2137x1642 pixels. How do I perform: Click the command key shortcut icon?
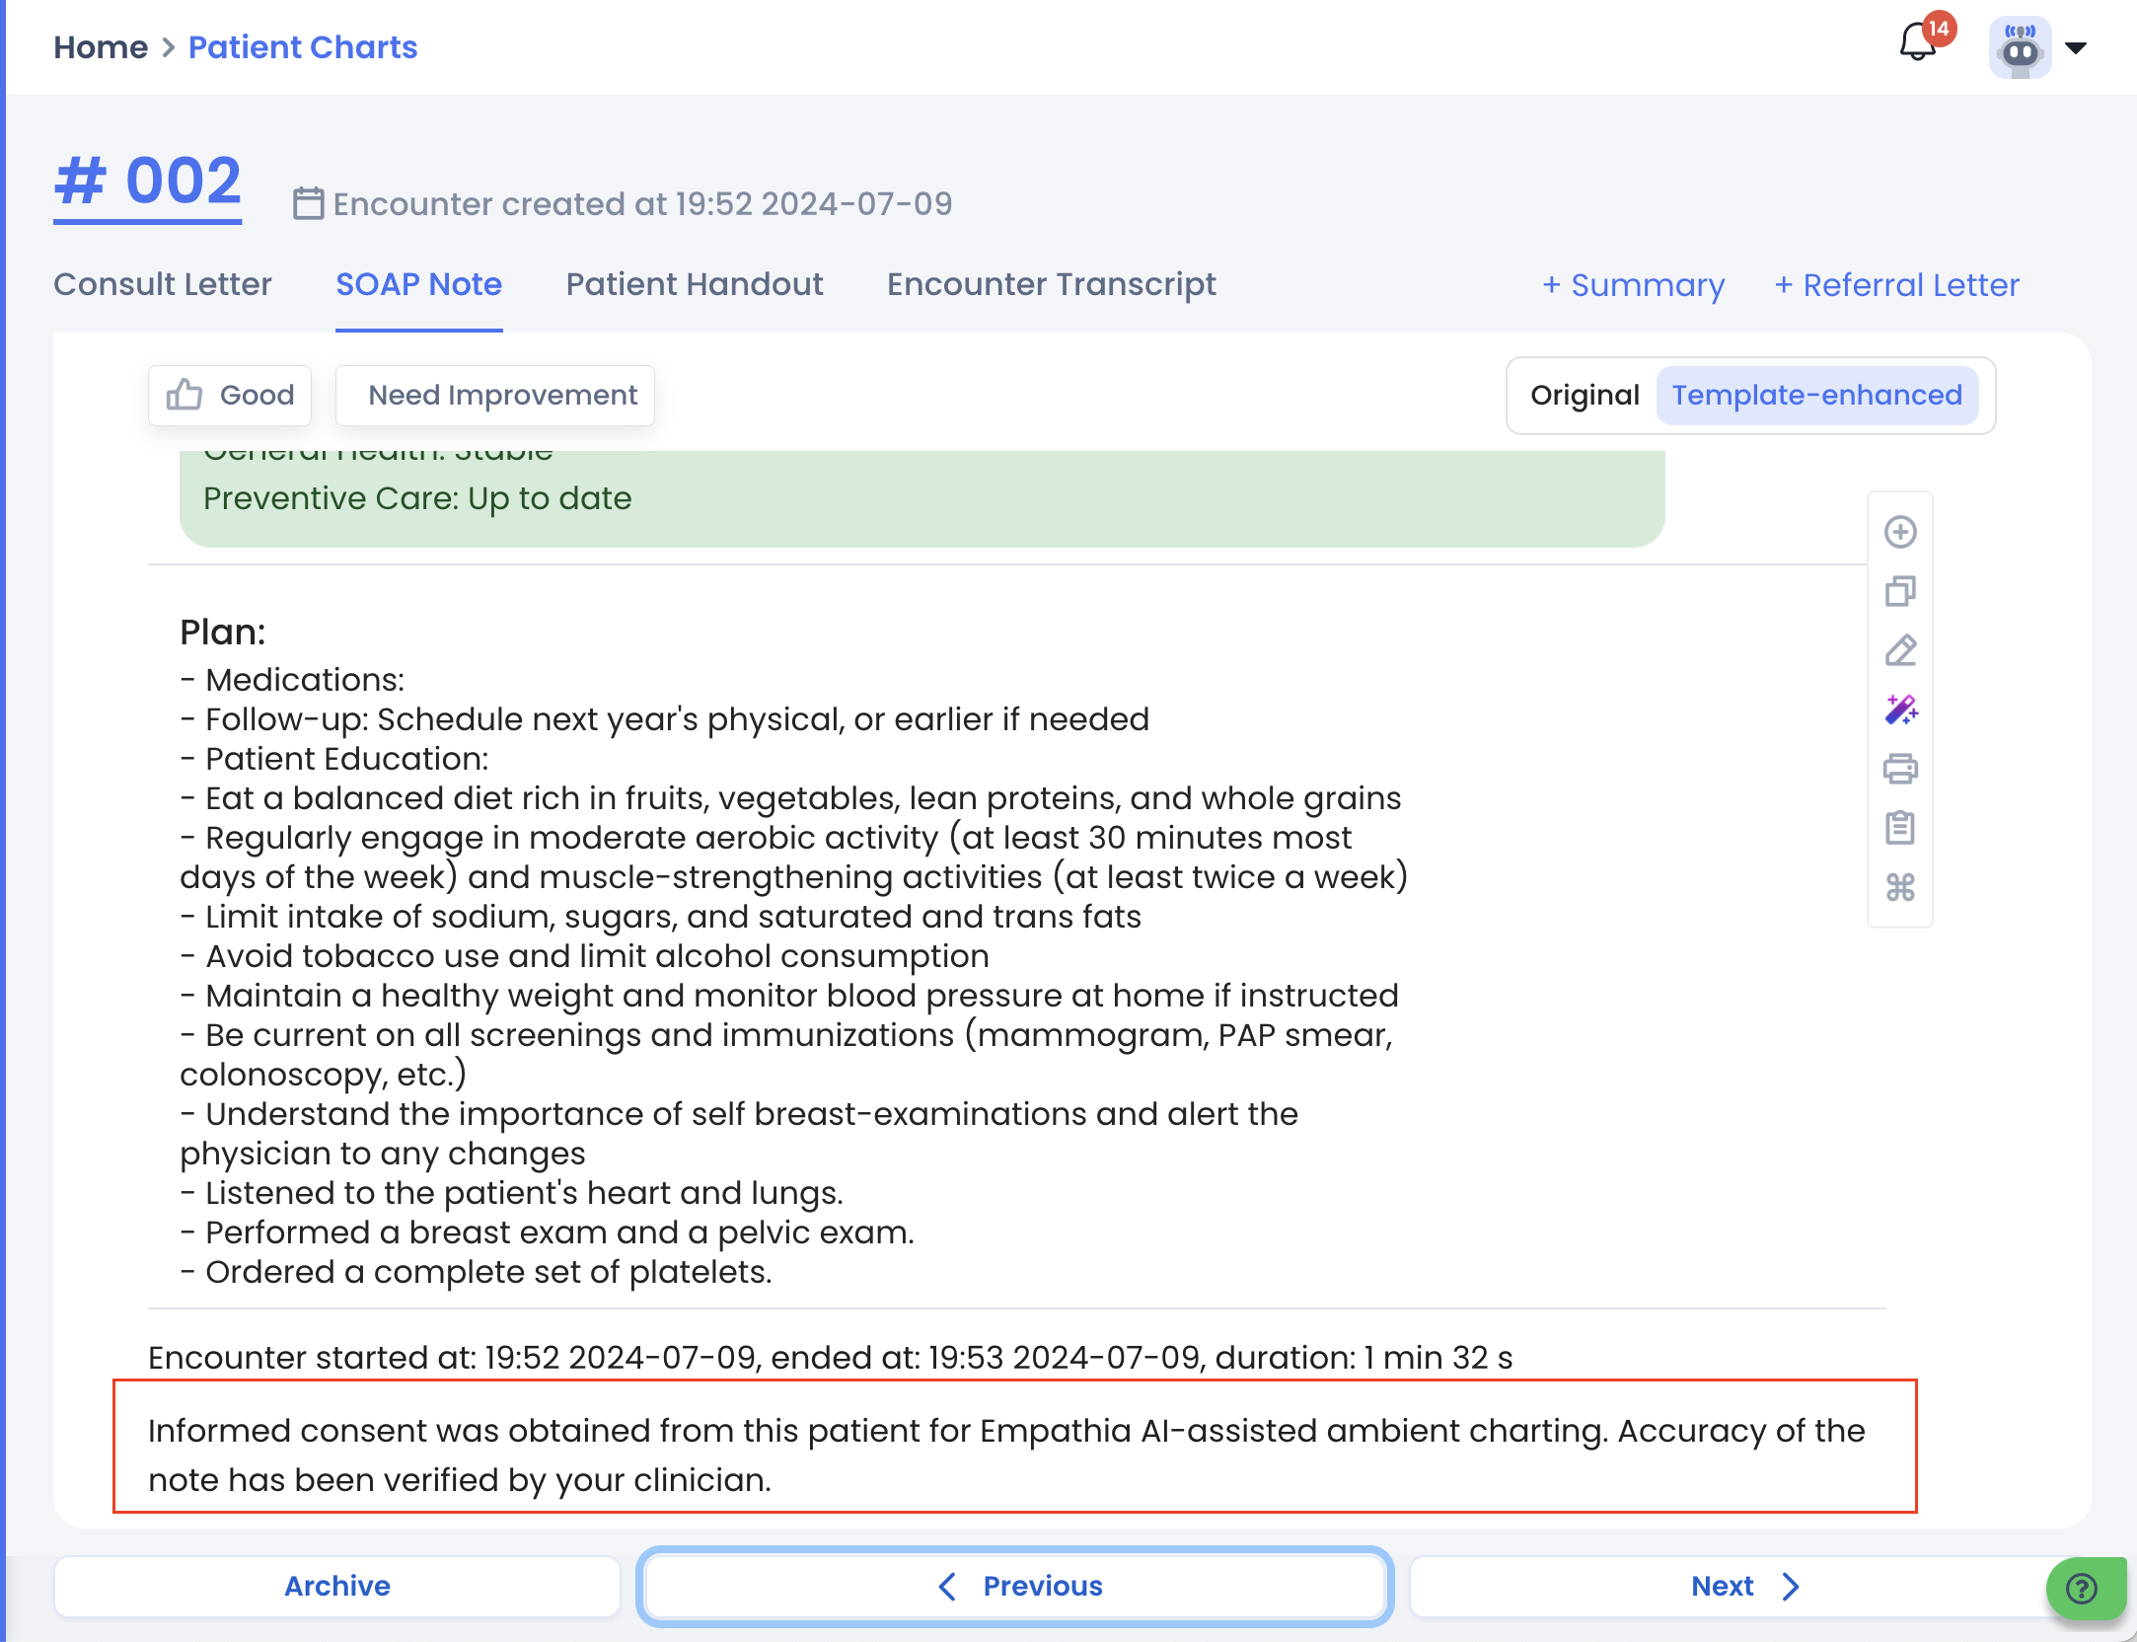click(x=1899, y=887)
